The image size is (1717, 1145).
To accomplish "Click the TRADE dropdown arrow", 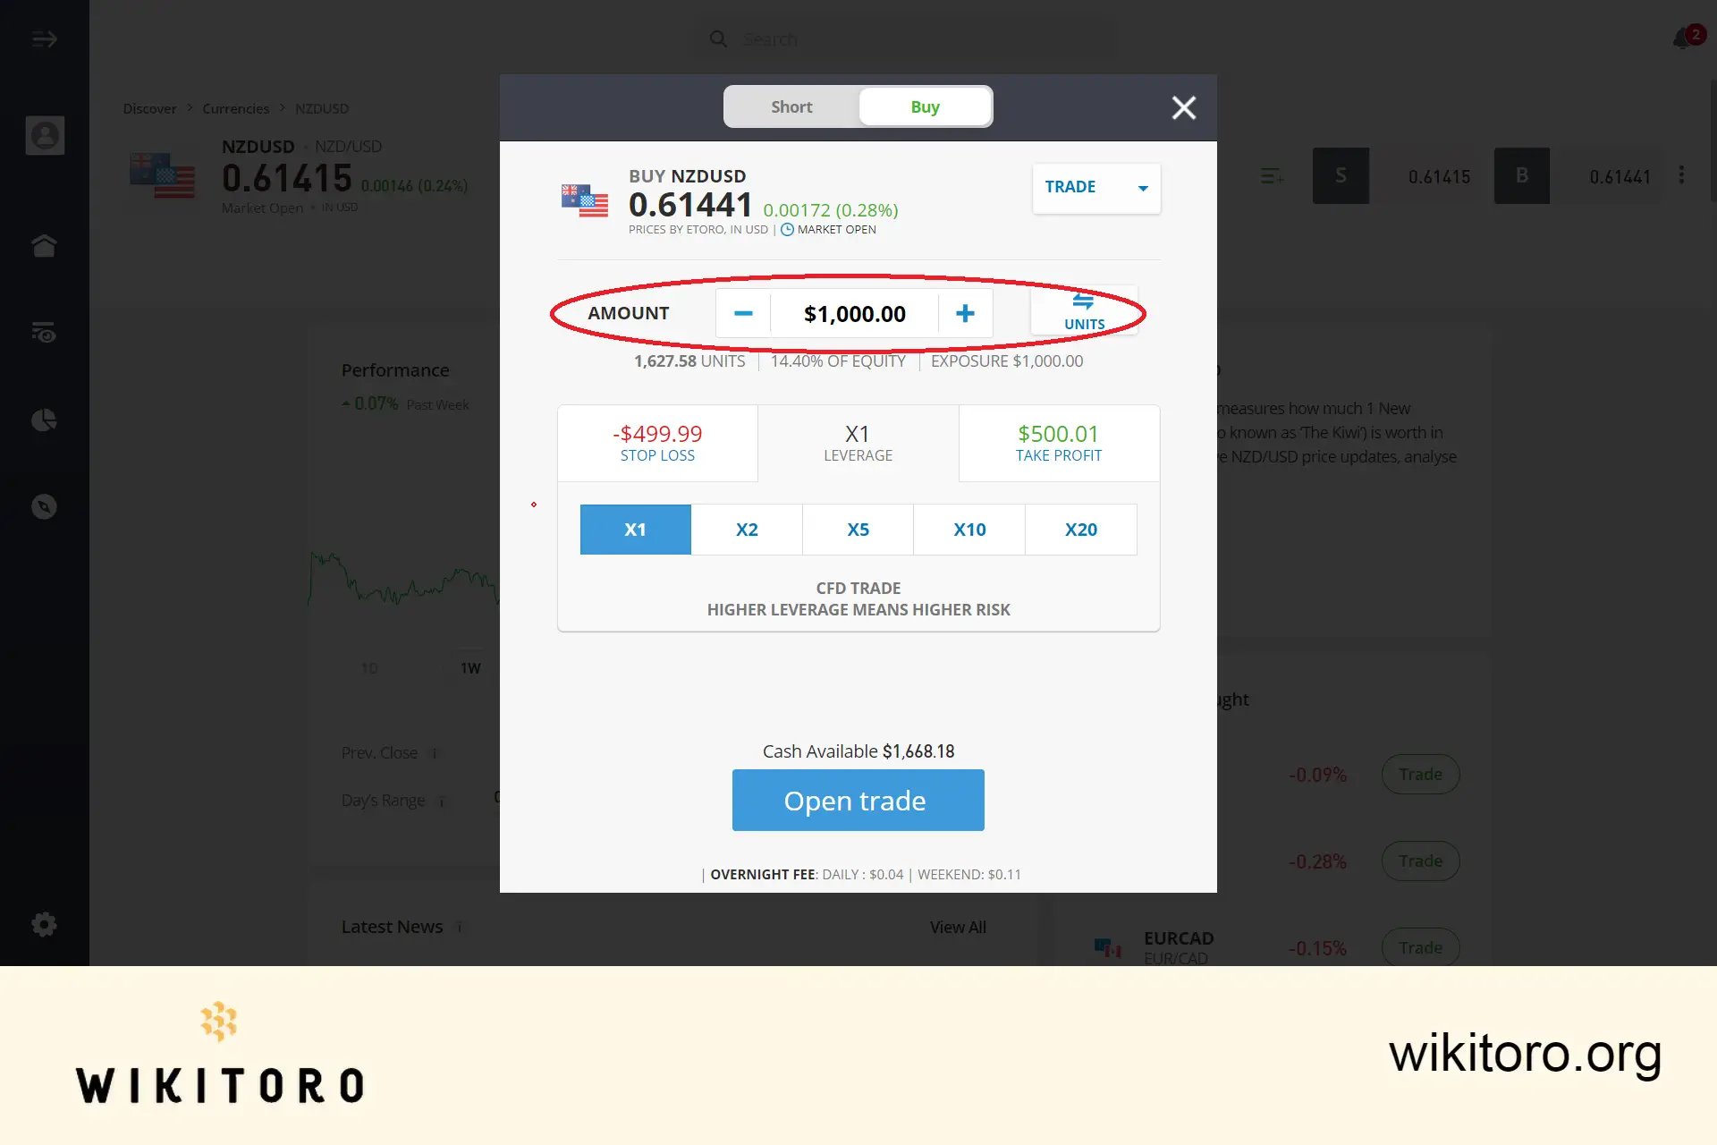I will (1141, 187).
